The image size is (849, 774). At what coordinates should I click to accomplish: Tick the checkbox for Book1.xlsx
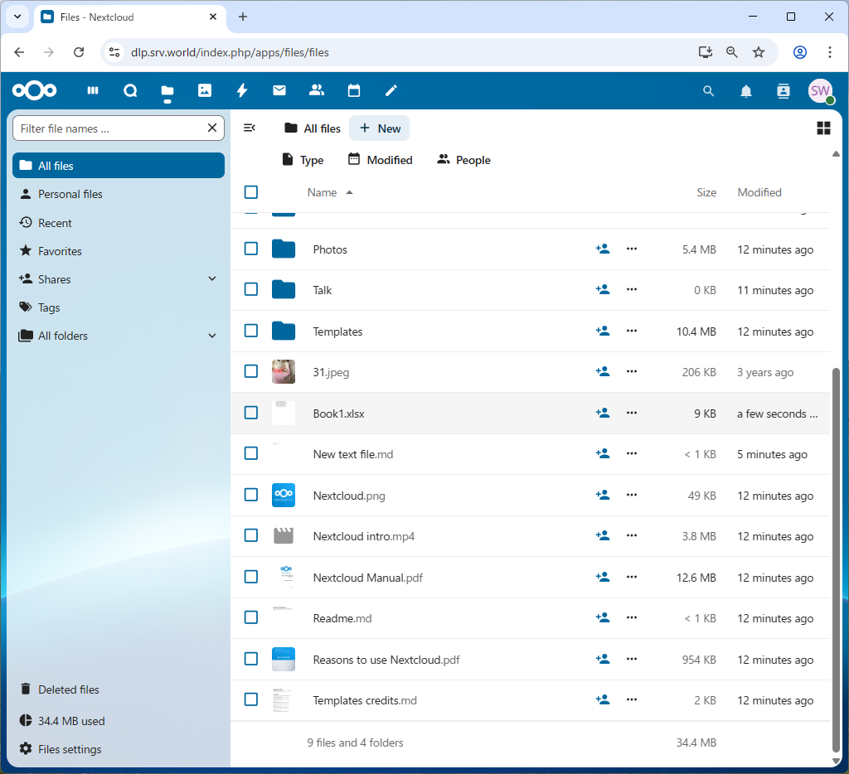pyautogui.click(x=251, y=413)
